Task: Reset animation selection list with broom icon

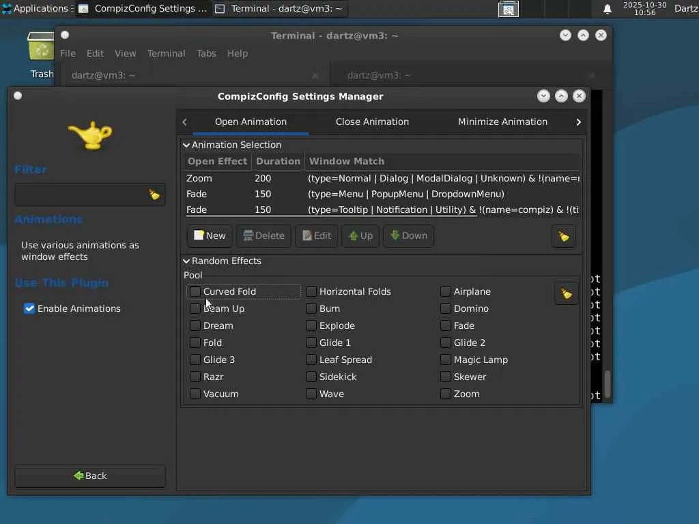Action: click(563, 236)
